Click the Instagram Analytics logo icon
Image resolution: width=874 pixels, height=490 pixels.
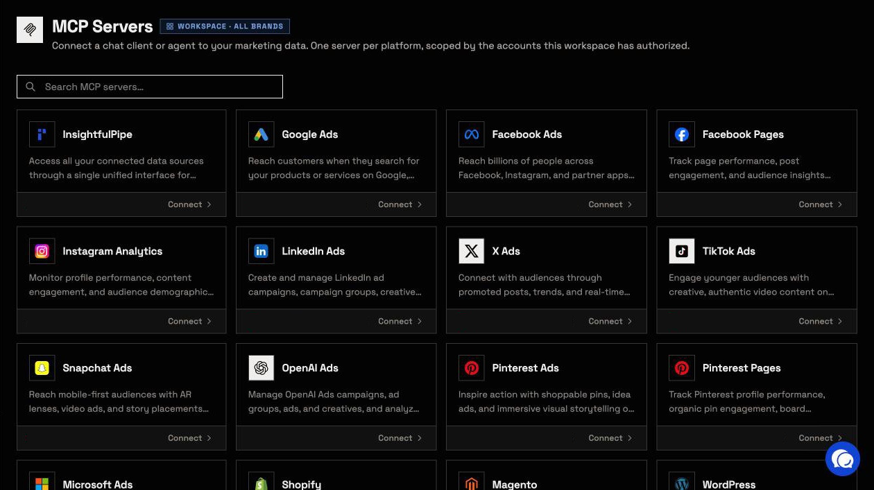[x=42, y=251]
